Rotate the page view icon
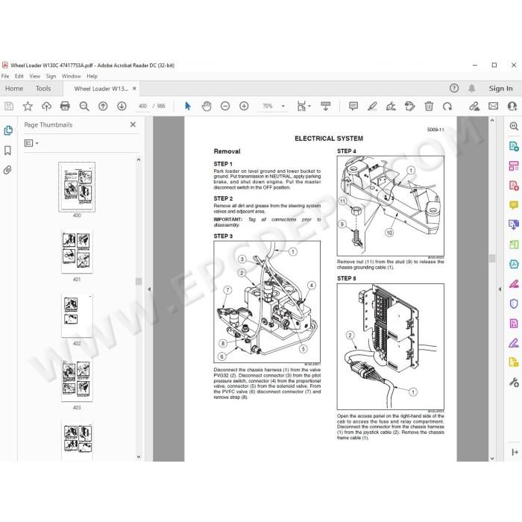 (447, 106)
